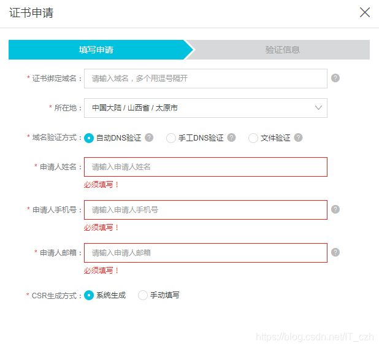Click 必须填写 error under 申请人邮箱
The width and height of the screenshot is (379, 348).
pos(101,271)
